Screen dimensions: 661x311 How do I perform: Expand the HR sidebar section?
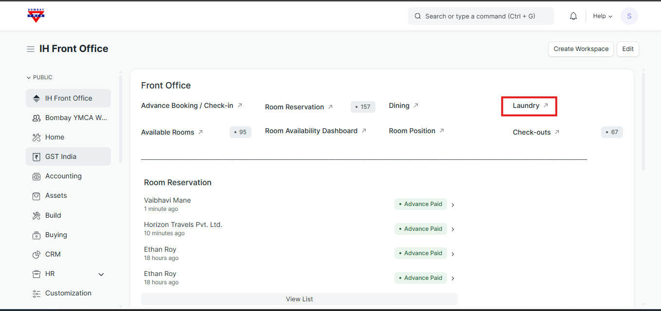(x=101, y=275)
